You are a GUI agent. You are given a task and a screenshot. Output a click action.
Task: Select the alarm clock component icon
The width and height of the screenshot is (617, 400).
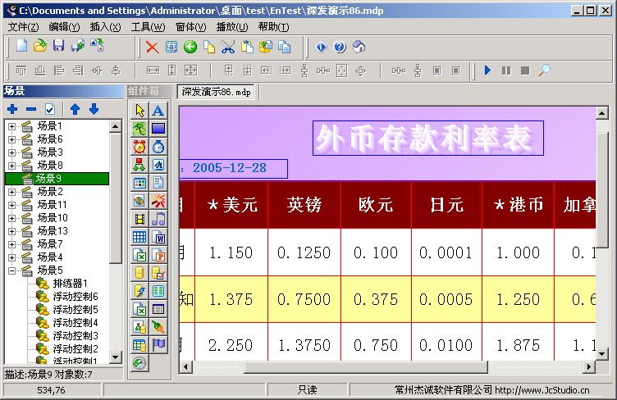tap(139, 147)
